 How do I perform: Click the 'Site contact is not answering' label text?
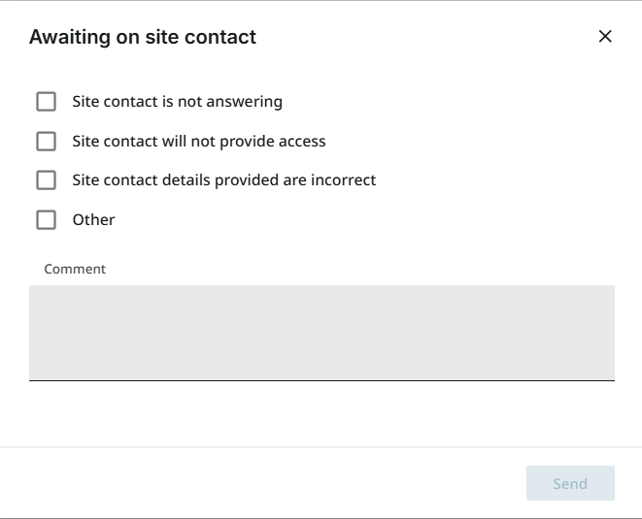point(177,101)
